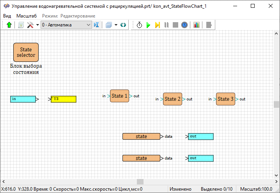The height and width of the screenshot is (193, 280).
Task: Click the green up arrow toolbar icon
Action: point(9,25)
